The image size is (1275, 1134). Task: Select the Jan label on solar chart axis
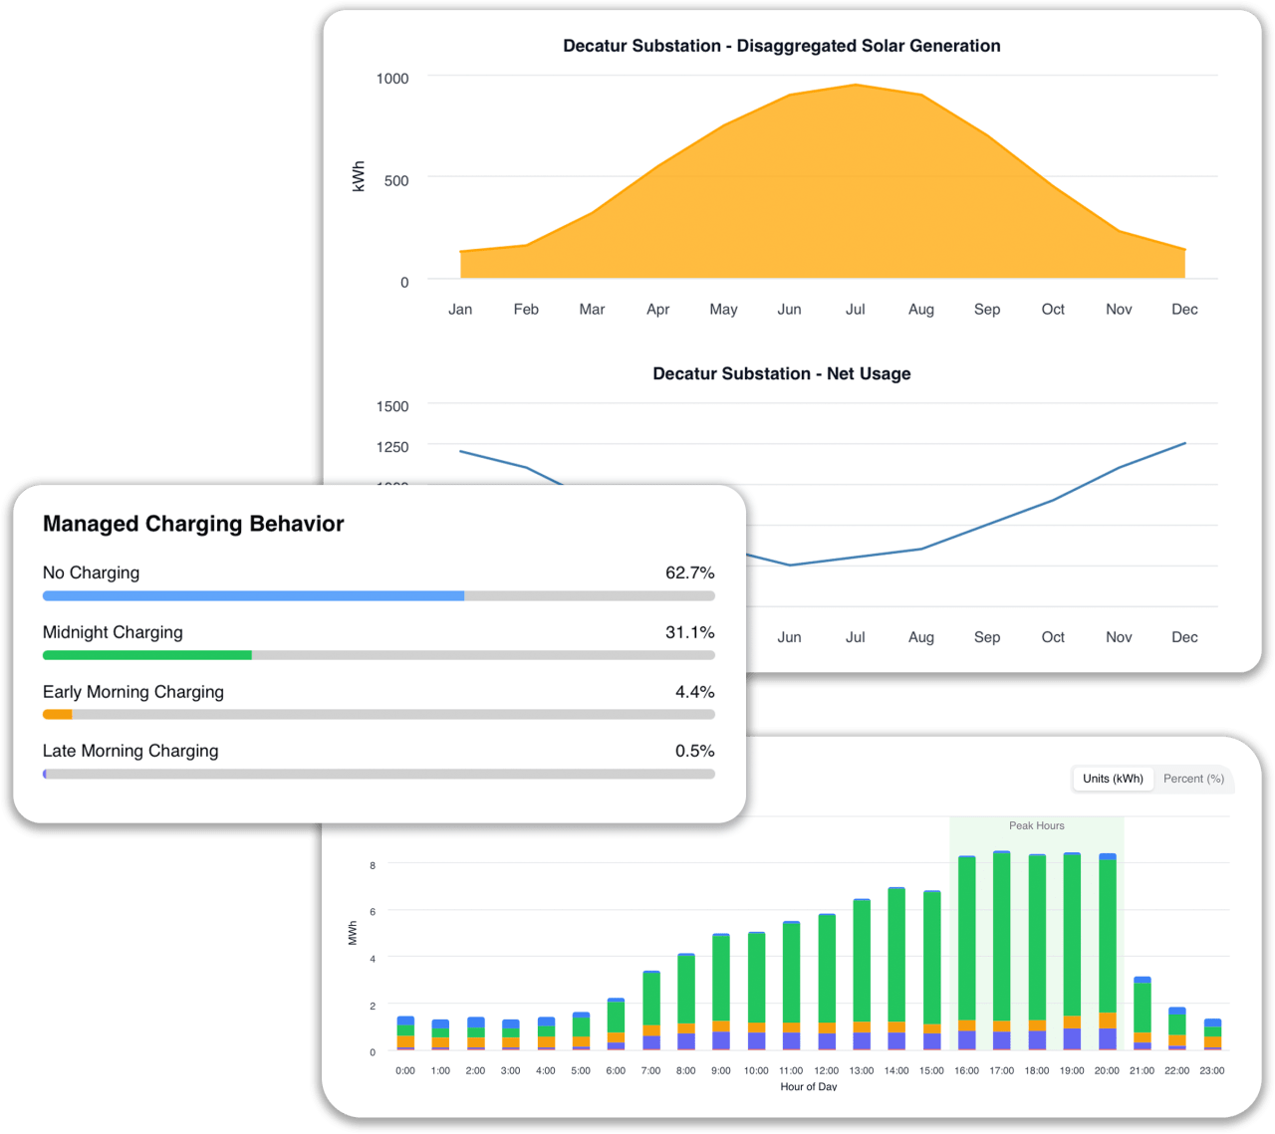click(460, 309)
